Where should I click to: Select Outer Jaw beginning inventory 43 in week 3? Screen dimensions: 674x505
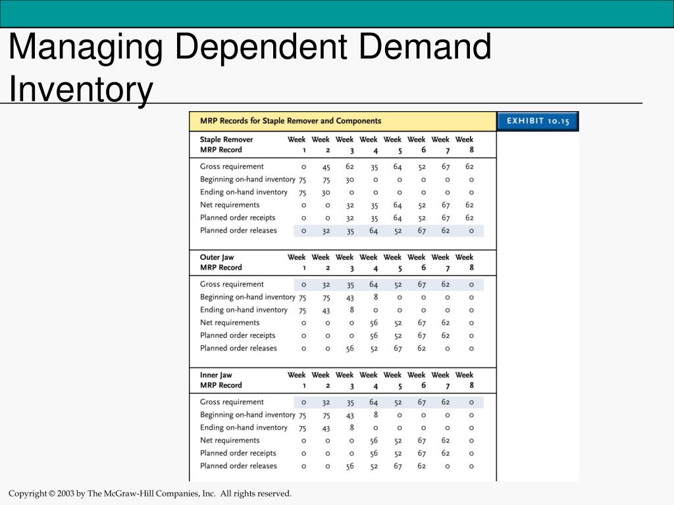(350, 298)
